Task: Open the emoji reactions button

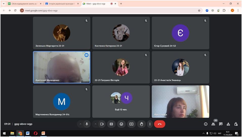Action: [121, 124]
